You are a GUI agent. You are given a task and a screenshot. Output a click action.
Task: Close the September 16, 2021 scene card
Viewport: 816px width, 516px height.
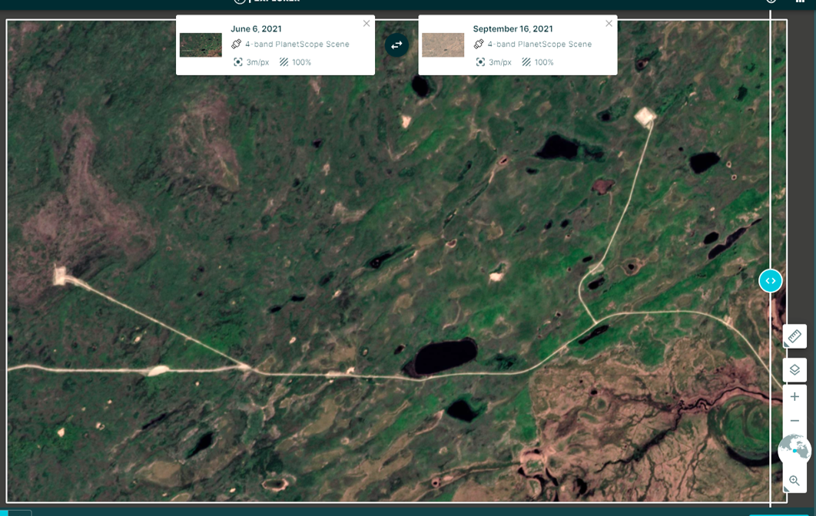609,24
